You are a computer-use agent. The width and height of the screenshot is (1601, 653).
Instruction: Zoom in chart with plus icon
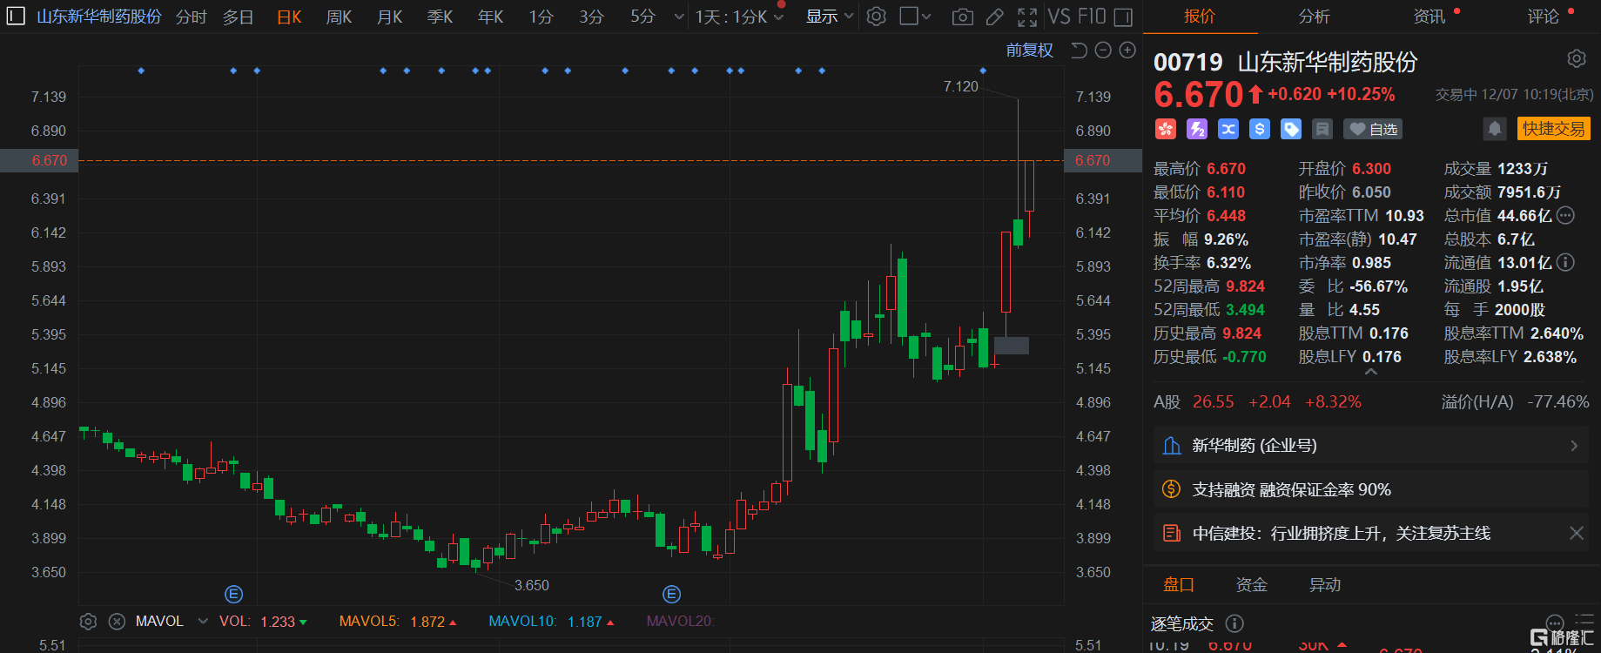click(1127, 50)
